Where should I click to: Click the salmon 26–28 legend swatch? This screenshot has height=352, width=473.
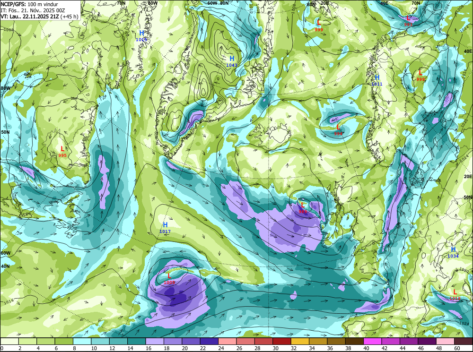click(245, 341)
